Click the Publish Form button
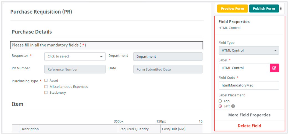This screenshot has width=289, height=135. (x=264, y=9)
